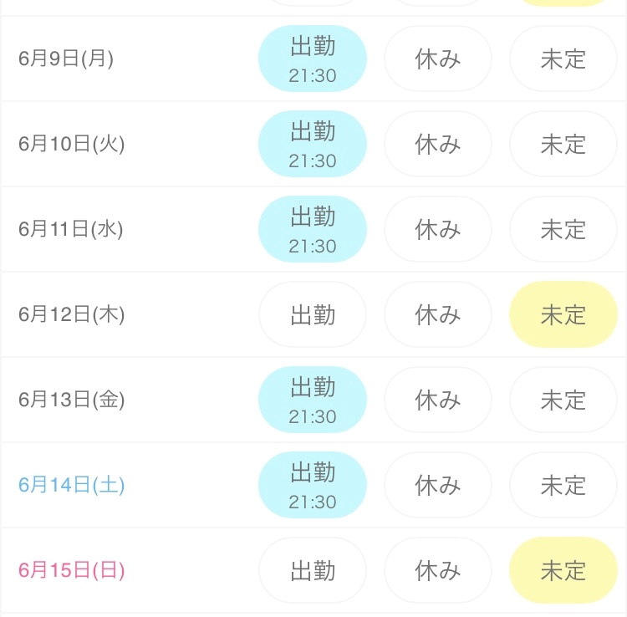627x617 pixels.
Task: Select 出勤 21:30 for 6月14日(土)
Action: pos(313,485)
